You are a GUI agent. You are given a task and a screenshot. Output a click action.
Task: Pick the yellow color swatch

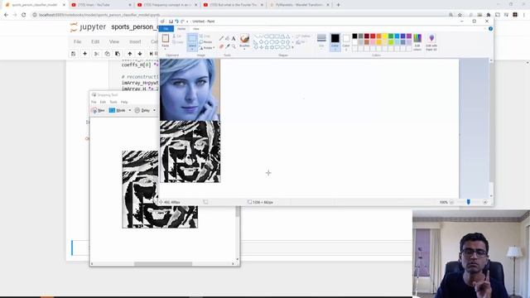385,36
